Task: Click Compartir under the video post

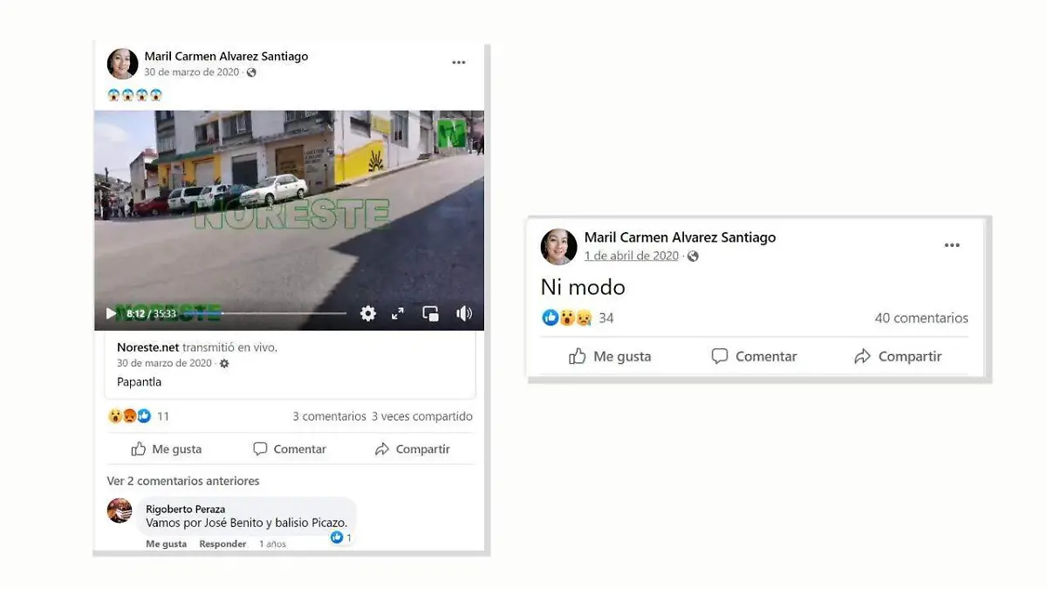Action: tap(413, 449)
